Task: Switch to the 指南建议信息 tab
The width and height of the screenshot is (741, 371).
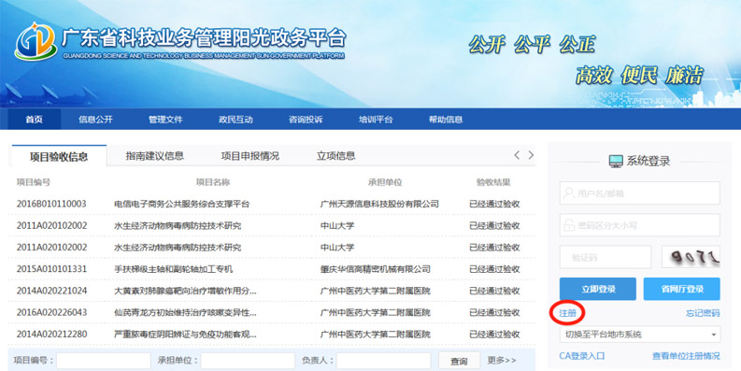Action: 154,156
